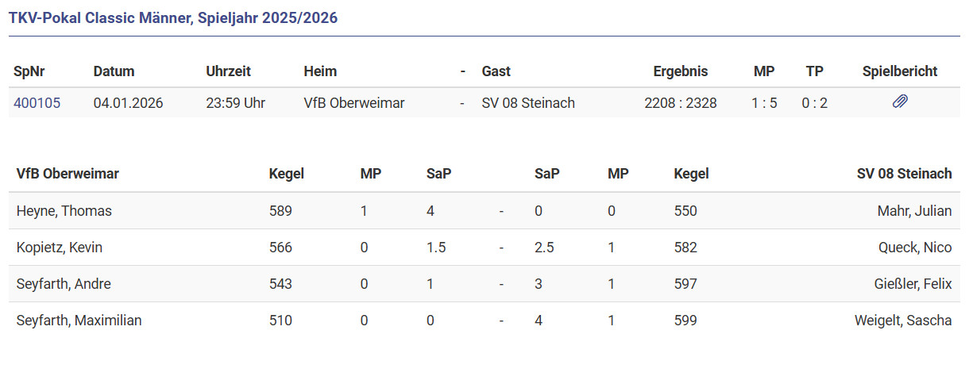Click the Spielbericht column header

pyautogui.click(x=899, y=71)
